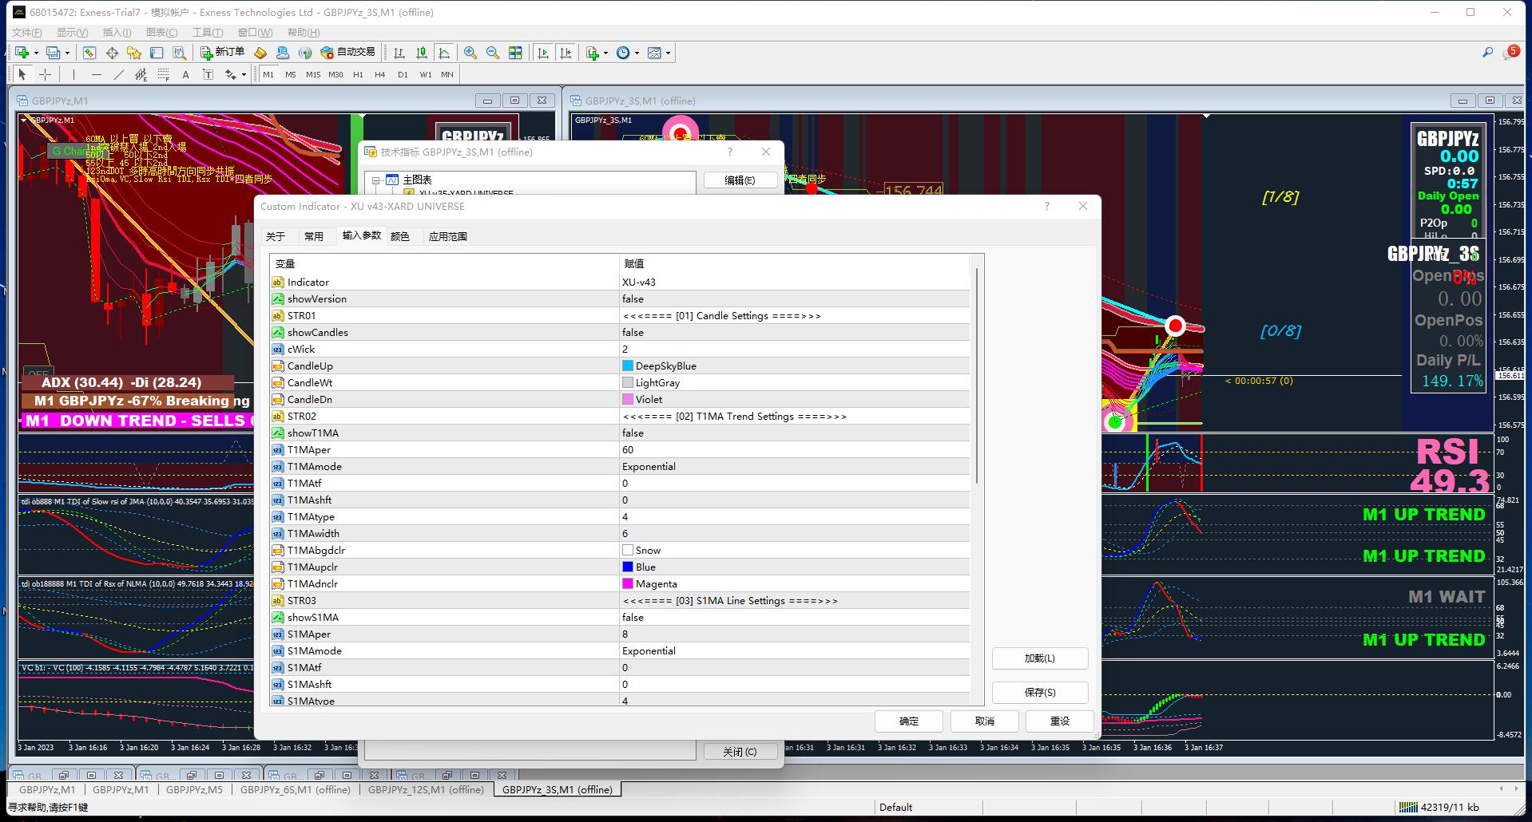1532x822 pixels.
Task: Select the Crosshair cursor tool
Action: coord(46,74)
